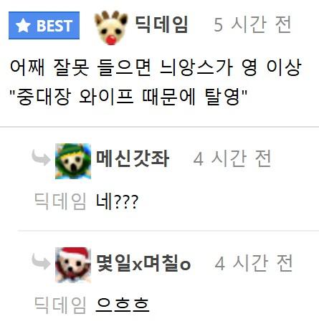This screenshot has height=334, width=319.
Task: Open username 메신갓좌 profile
Action: click(133, 158)
